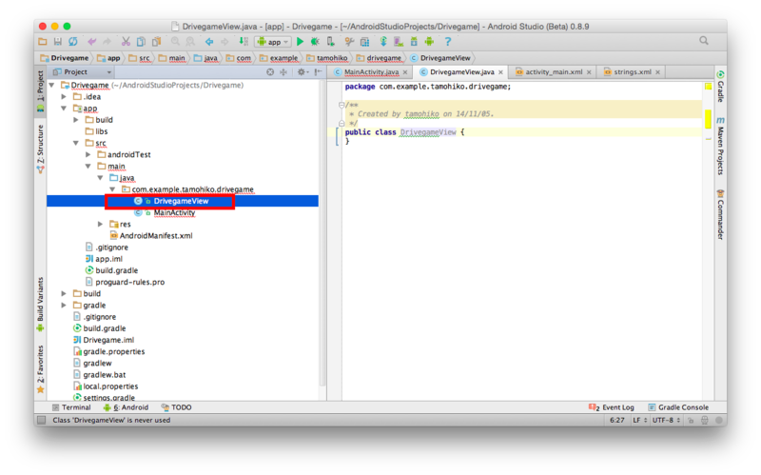Click the Scroll from Source target icon
This screenshot has height=475, width=761.
pyautogui.click(x=270, y=72)
